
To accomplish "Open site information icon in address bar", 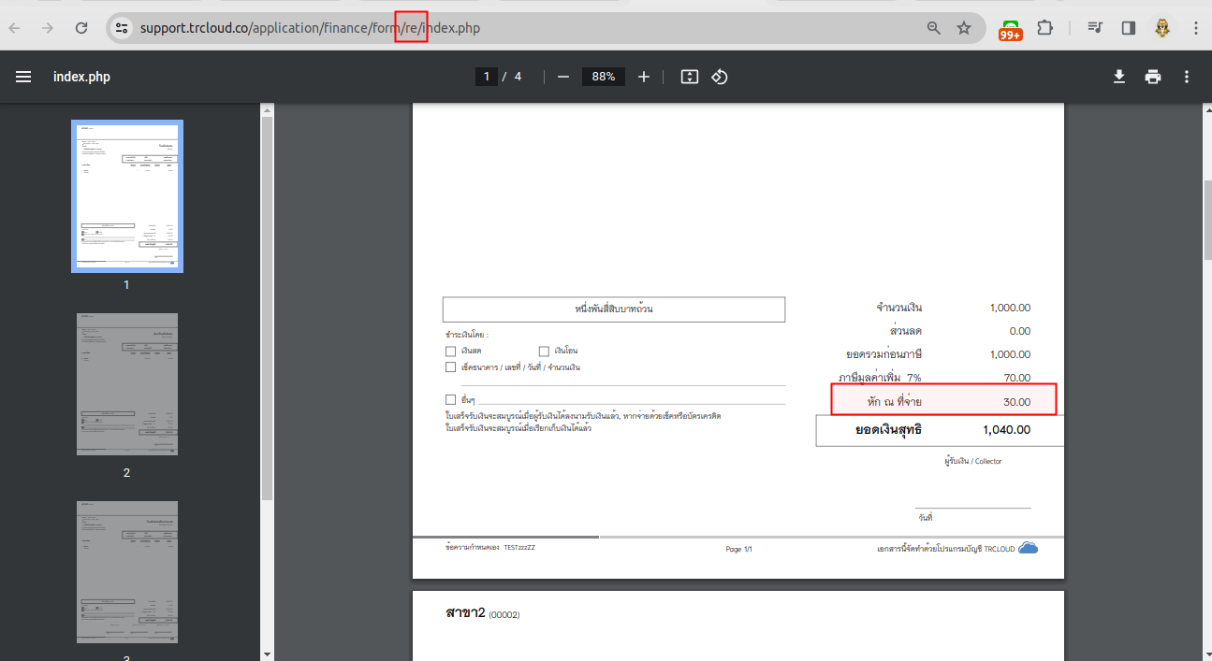I will tap(122, 28).
